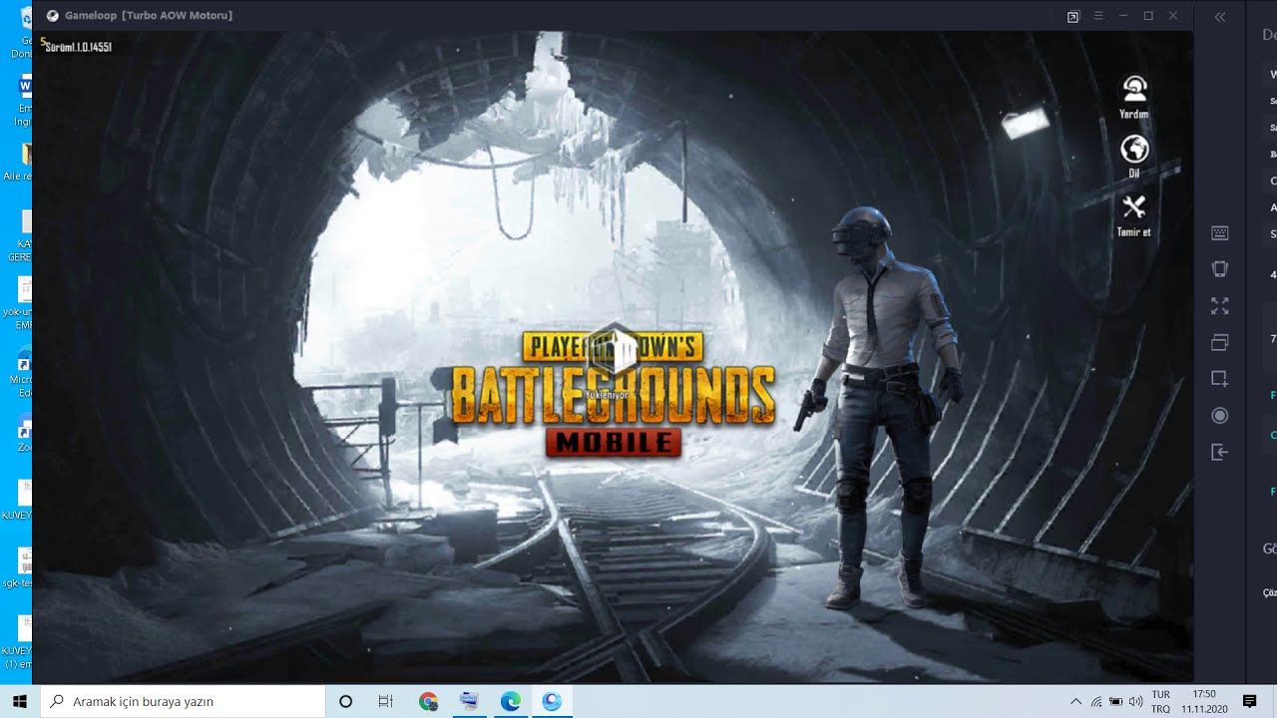Open the clock showing 17:50
The height and width of the screenshot is (718, 1277).
coord(1204,701)
